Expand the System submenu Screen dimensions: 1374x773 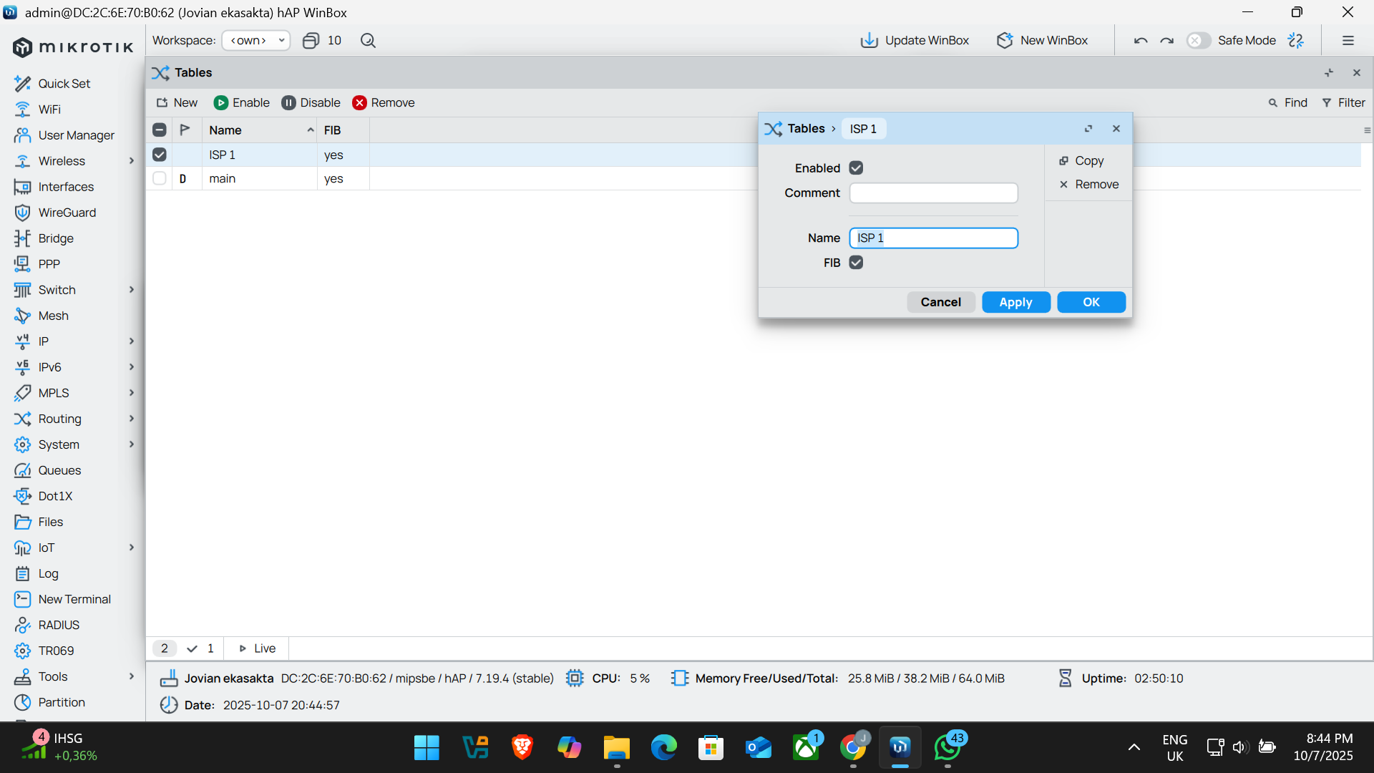coord(132,444)
